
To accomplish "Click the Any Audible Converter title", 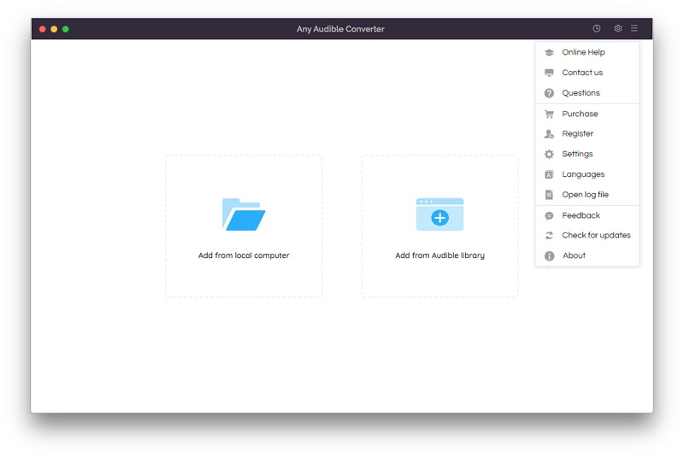I will 340,29.
